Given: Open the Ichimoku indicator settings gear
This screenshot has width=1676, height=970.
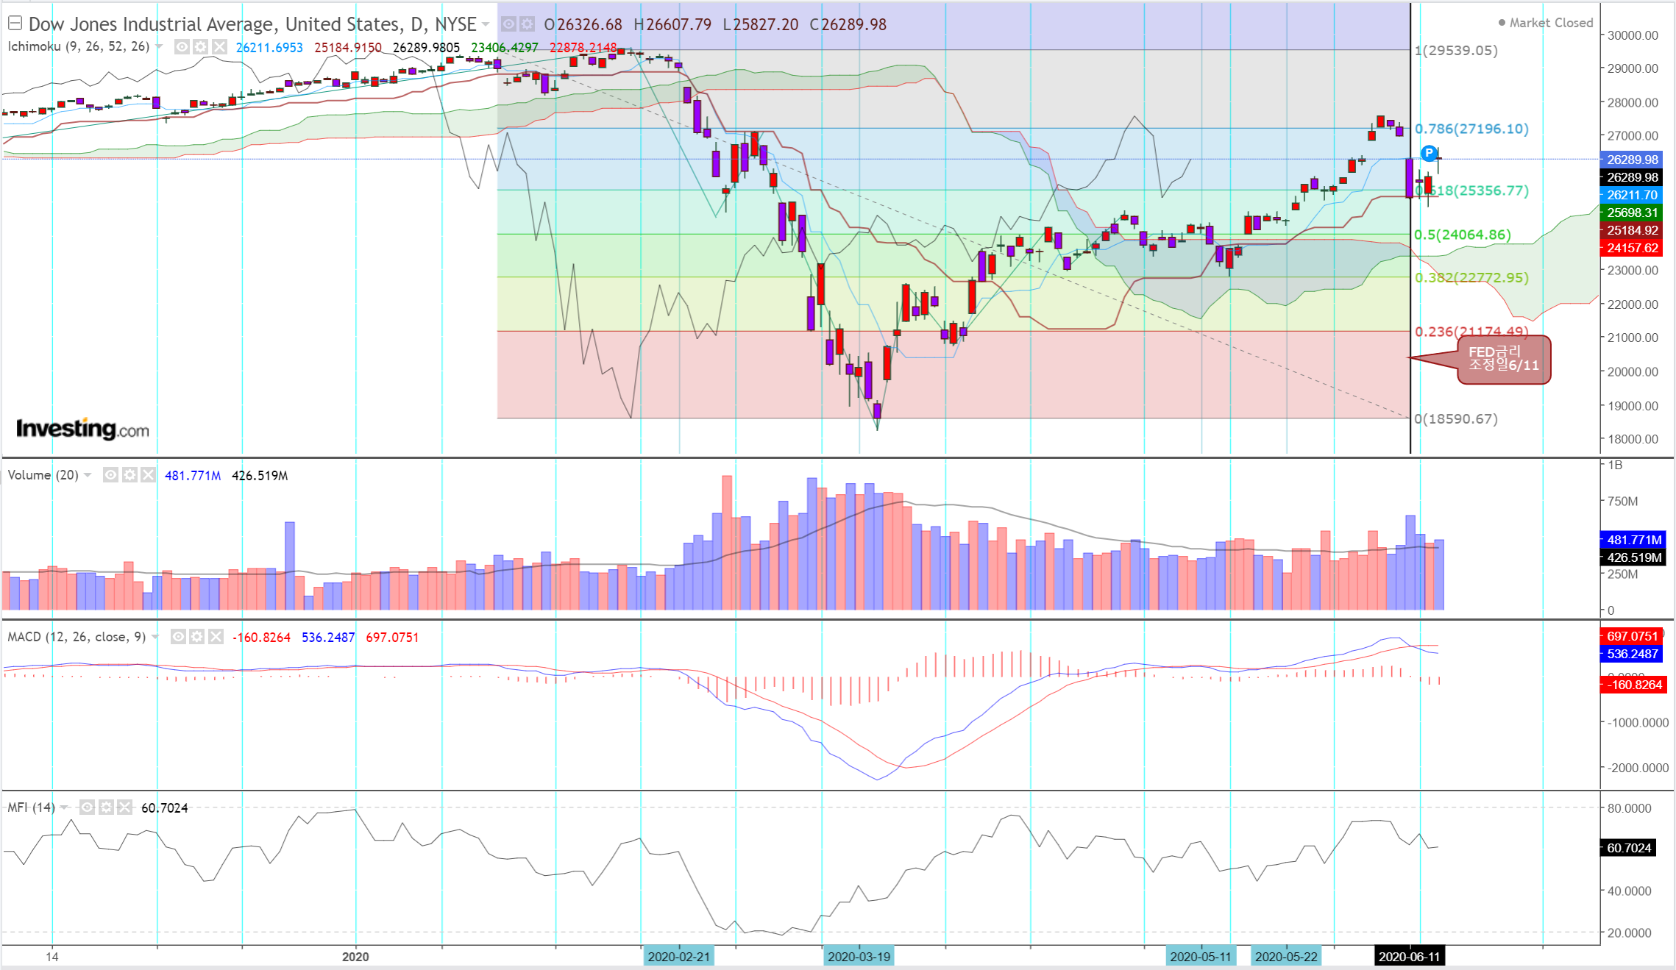Looking at the screenshot, I should click(x=200, y=47).
